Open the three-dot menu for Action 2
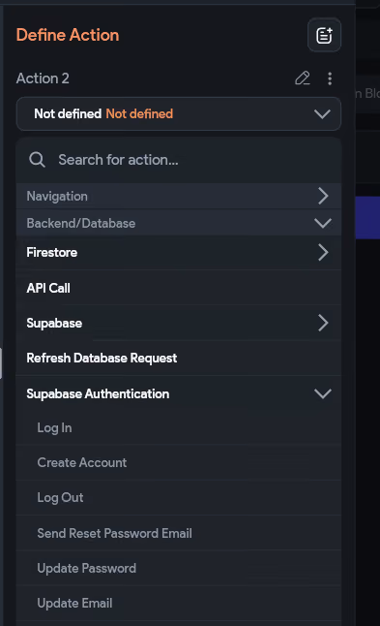Screen dimensions: 380x626 pos(330,78)
